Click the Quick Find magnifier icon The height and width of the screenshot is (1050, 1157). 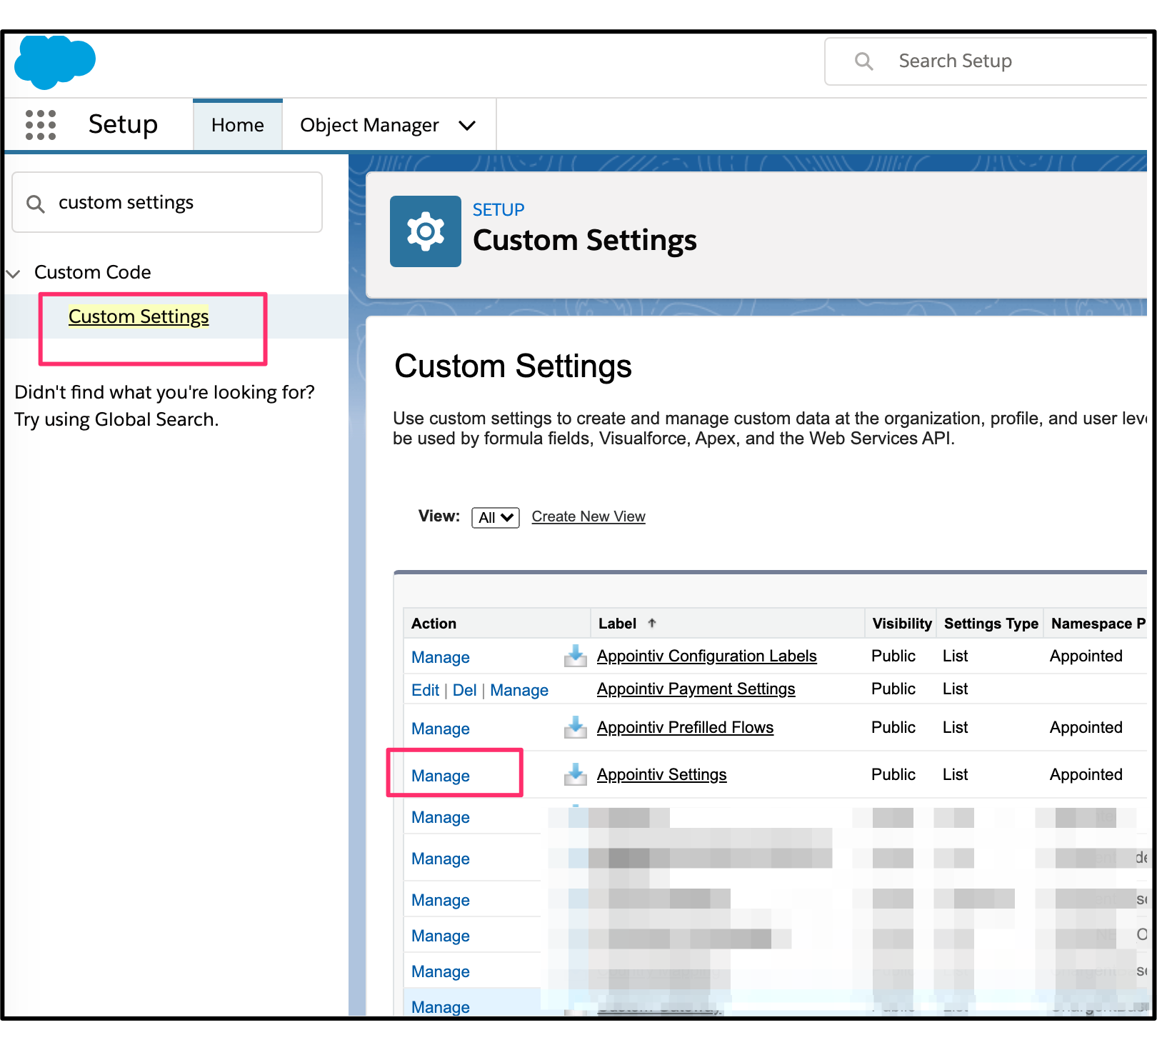coord(36,204)
